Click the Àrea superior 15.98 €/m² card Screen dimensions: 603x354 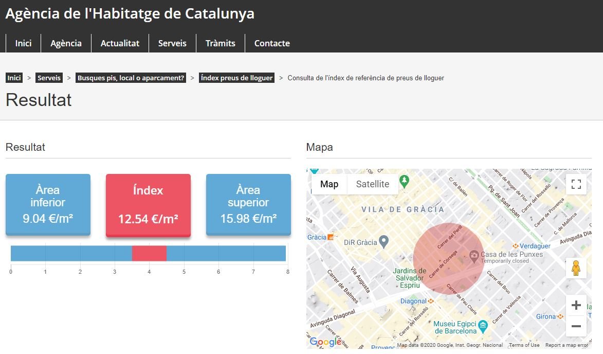point(248,204)
